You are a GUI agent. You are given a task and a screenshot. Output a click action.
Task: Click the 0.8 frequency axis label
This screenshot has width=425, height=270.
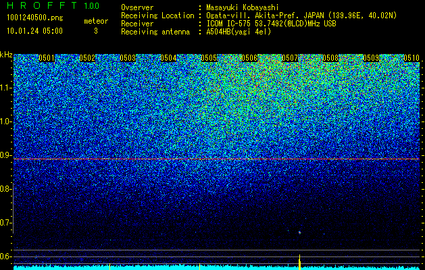click(x=5, y=189)
